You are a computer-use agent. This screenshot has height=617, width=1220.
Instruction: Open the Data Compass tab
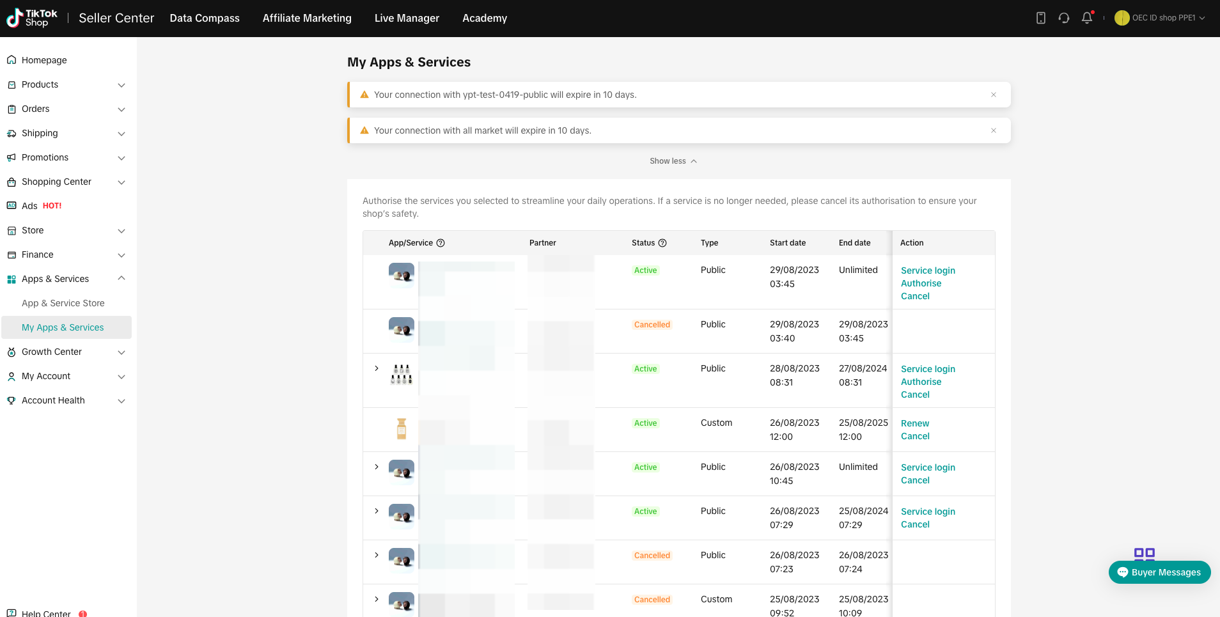[205, 18]
